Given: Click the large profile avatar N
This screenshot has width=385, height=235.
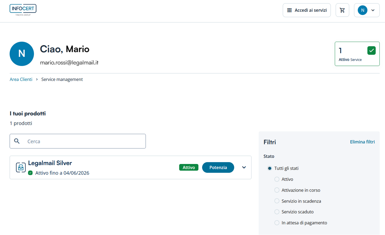Looking at the screenshot, I should pyautogui.click(x=22, y=54).
